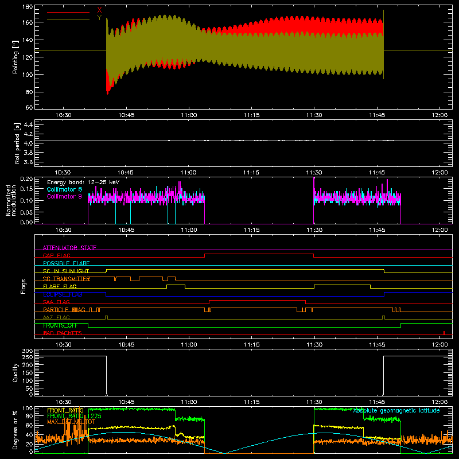Click the olive Y legend line
Screen dimensions: 459x459
click(68, 20)
